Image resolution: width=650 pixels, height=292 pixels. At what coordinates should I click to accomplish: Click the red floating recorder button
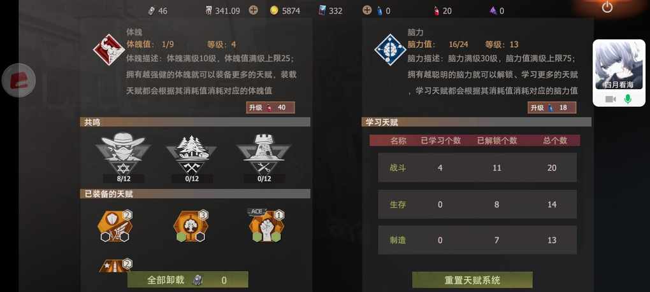(x=18, y=80)
